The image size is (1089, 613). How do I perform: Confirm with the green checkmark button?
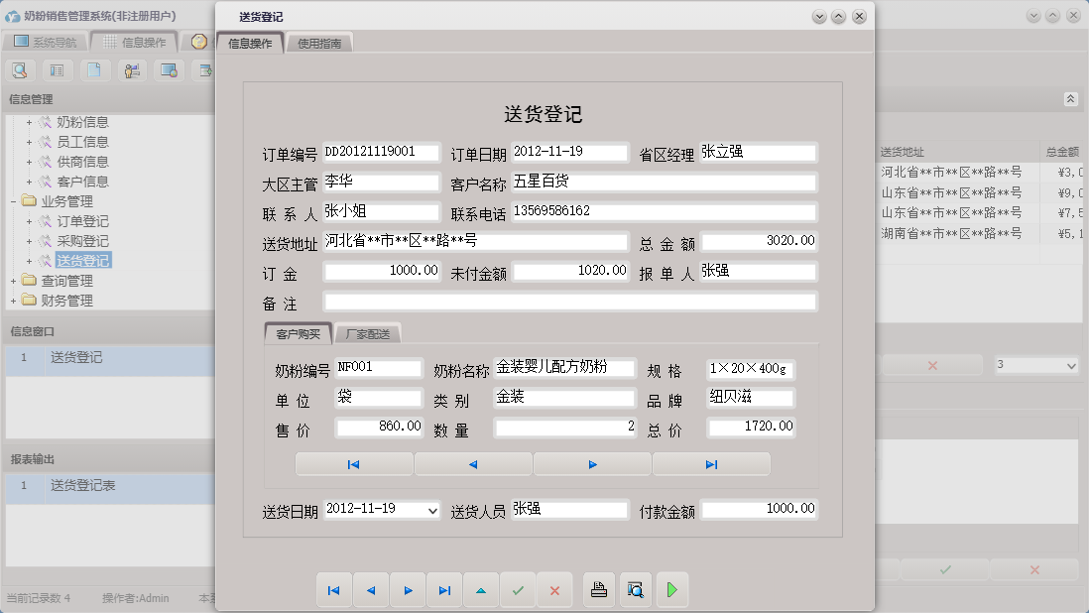518,589
